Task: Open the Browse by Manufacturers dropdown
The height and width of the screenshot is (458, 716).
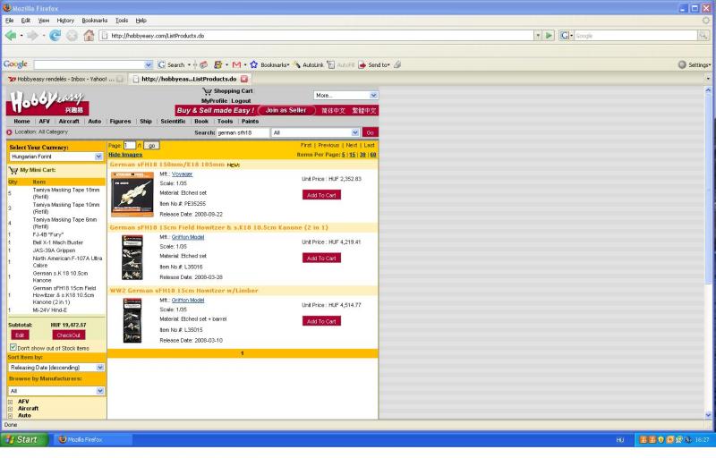Action: point(100,391)
